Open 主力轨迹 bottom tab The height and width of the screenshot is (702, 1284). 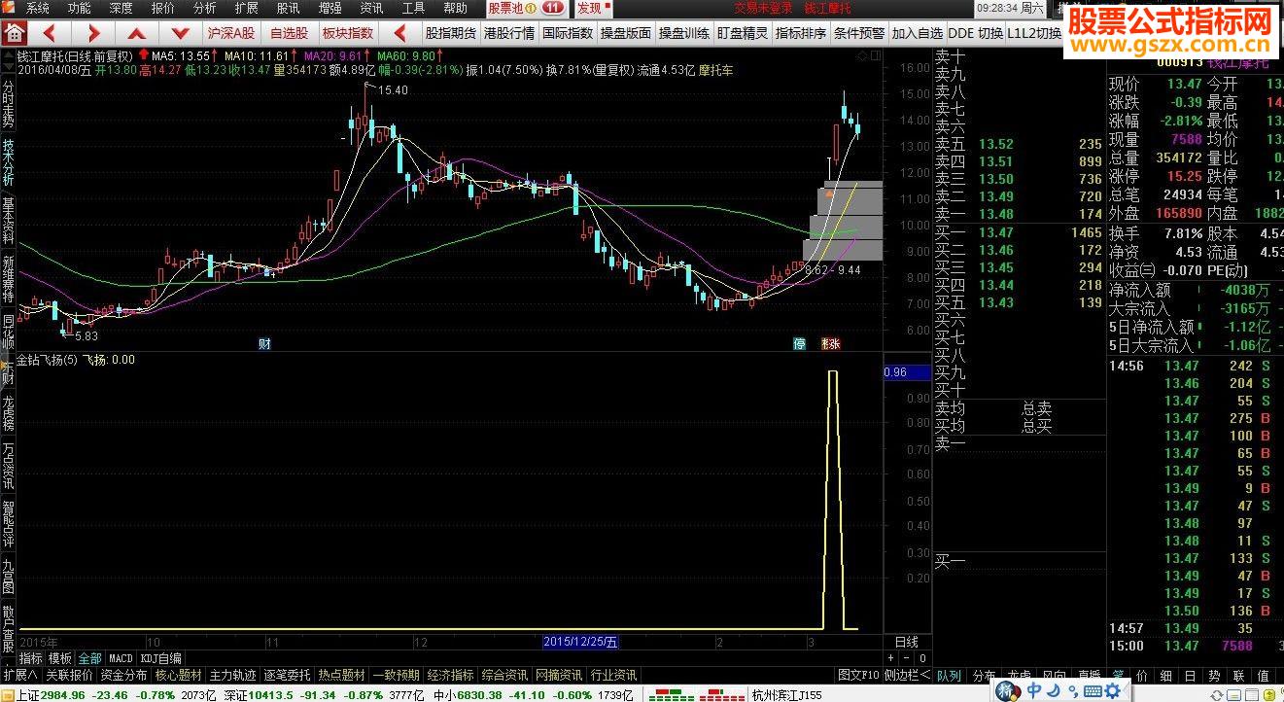click(233, 675)
